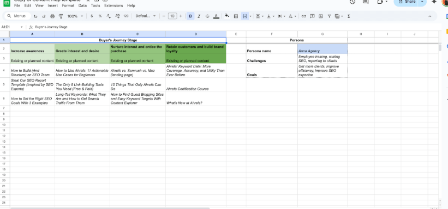Screen dimensions: 448x209
Task: Open the borders tool
Action: pos(236,16)
